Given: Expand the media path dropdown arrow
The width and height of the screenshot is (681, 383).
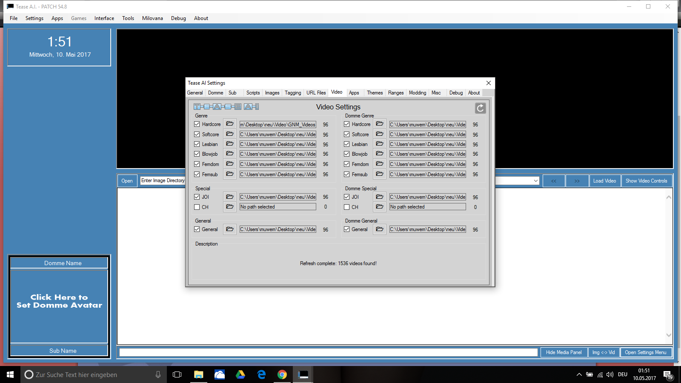Looking at the screenshot, I should 535,181.
